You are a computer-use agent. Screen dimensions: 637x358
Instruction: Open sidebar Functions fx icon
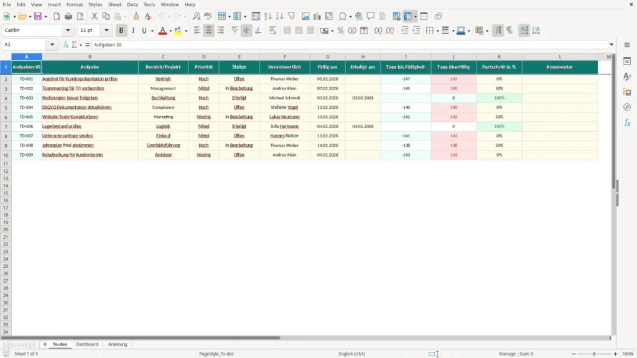pyautogui.click(x=627, y=122)
